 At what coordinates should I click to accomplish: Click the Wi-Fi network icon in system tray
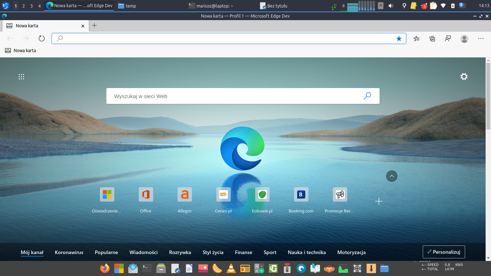443,6
